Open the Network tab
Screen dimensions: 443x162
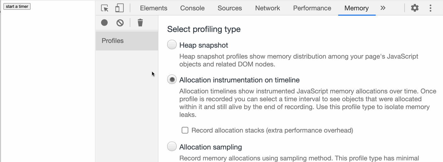coord(268,8)
